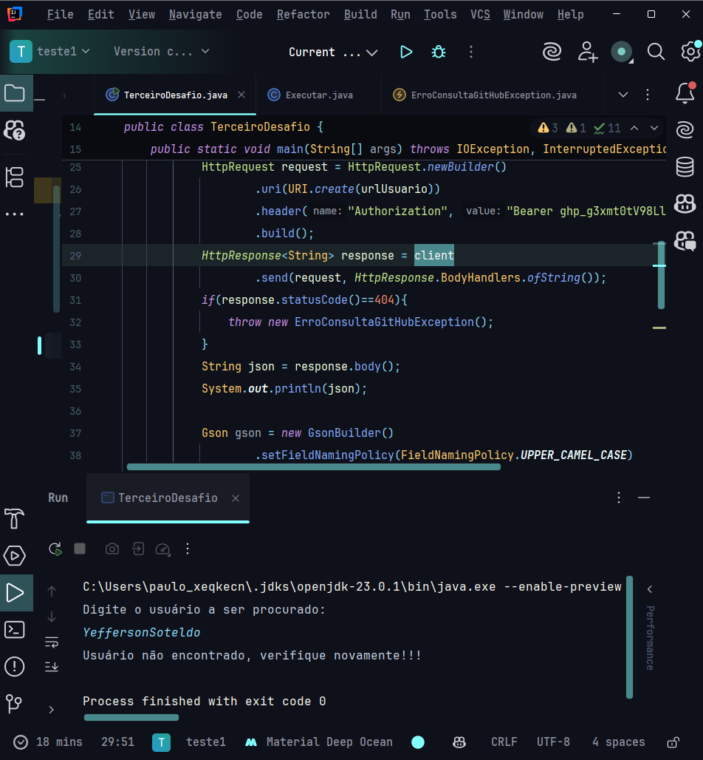Expand the collapsed Performance side panel

[x=650, y=589]
